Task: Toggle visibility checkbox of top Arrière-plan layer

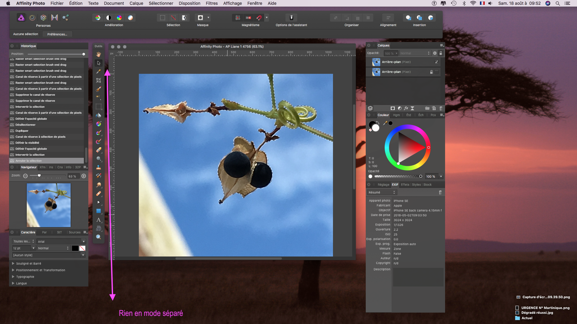Action: point(436,62)
